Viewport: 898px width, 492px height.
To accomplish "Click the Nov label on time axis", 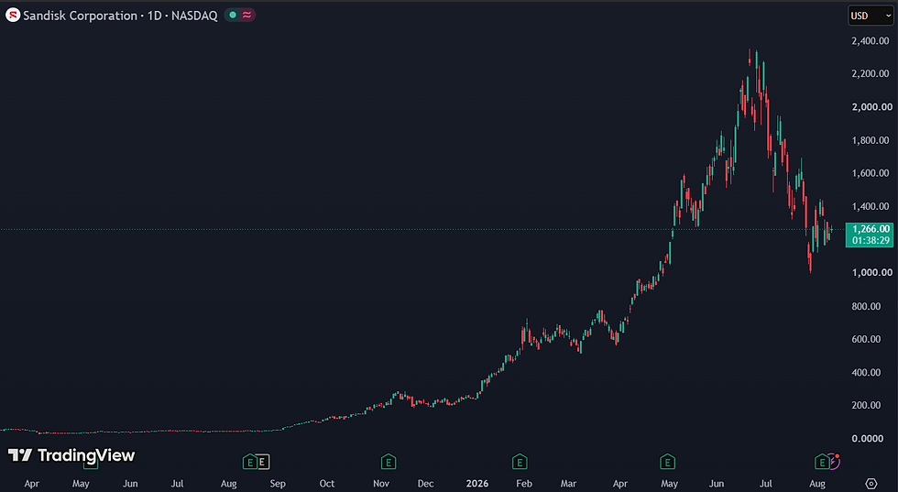I will tap(381, 484).
